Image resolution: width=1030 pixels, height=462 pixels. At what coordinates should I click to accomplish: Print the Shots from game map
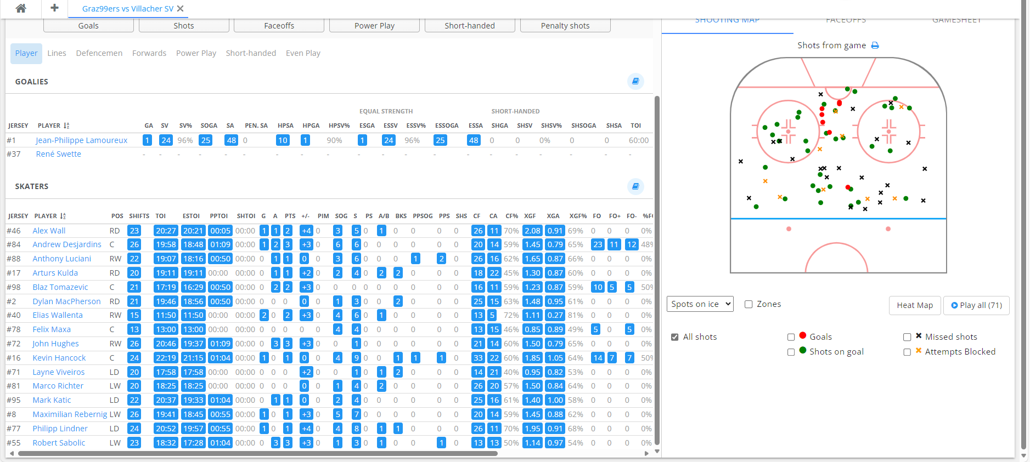click(x=875, y=45)
